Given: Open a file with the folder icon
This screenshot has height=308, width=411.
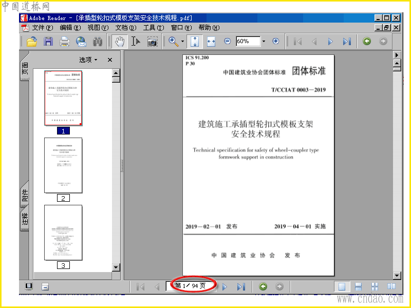Looking at the screenshot, I should 32,42.
